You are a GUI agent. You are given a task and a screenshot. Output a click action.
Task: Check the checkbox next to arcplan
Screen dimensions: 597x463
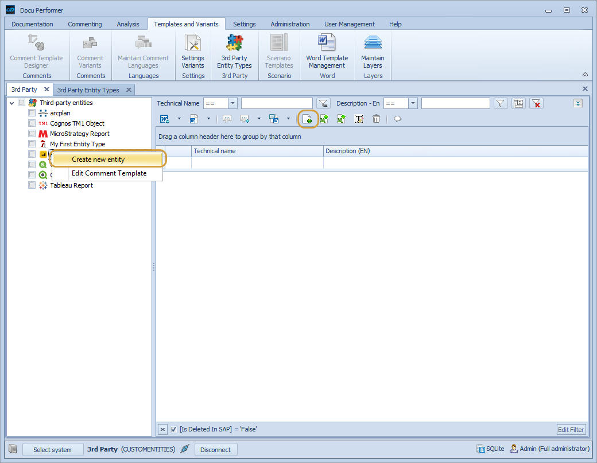tap(32, 113)
